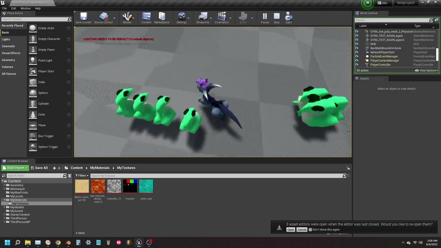Click the lock icon in Content Browser

click(x=348, y=168)
